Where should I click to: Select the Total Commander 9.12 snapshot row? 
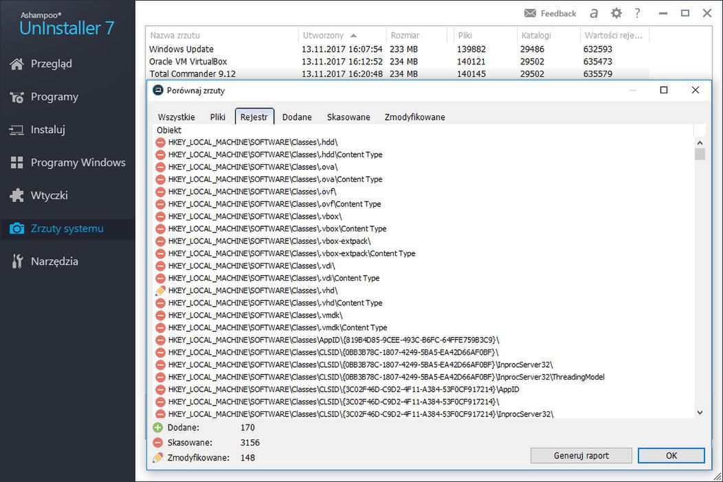pyautogui.click(x=397, y=73)
